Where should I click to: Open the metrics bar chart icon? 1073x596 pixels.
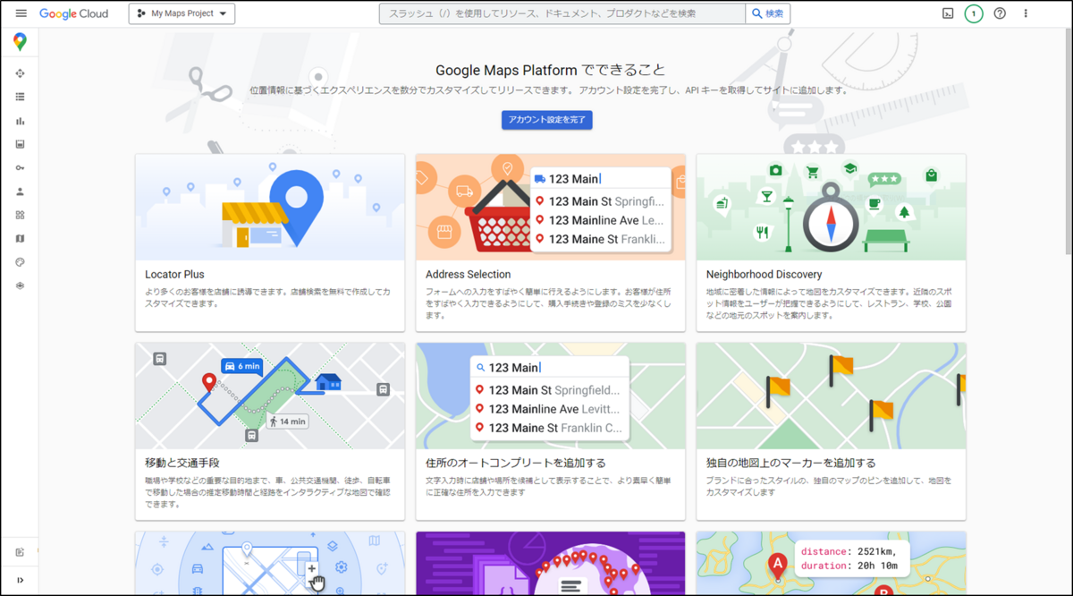(20, 121)
